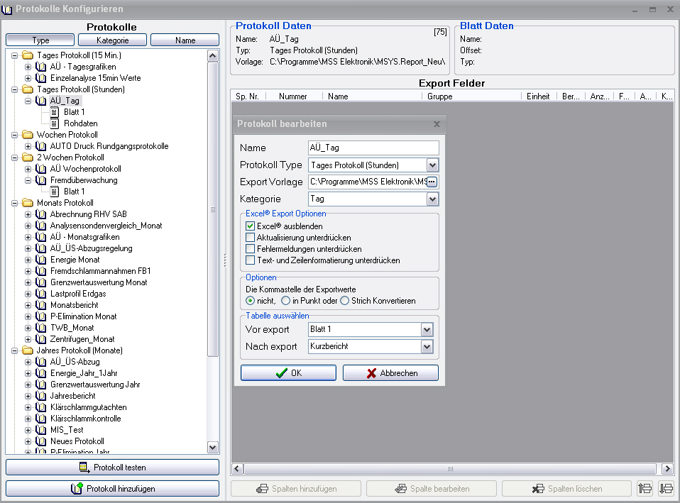
Task: Click the Monatsbericht protocol book icon
Action: [41, 305]
